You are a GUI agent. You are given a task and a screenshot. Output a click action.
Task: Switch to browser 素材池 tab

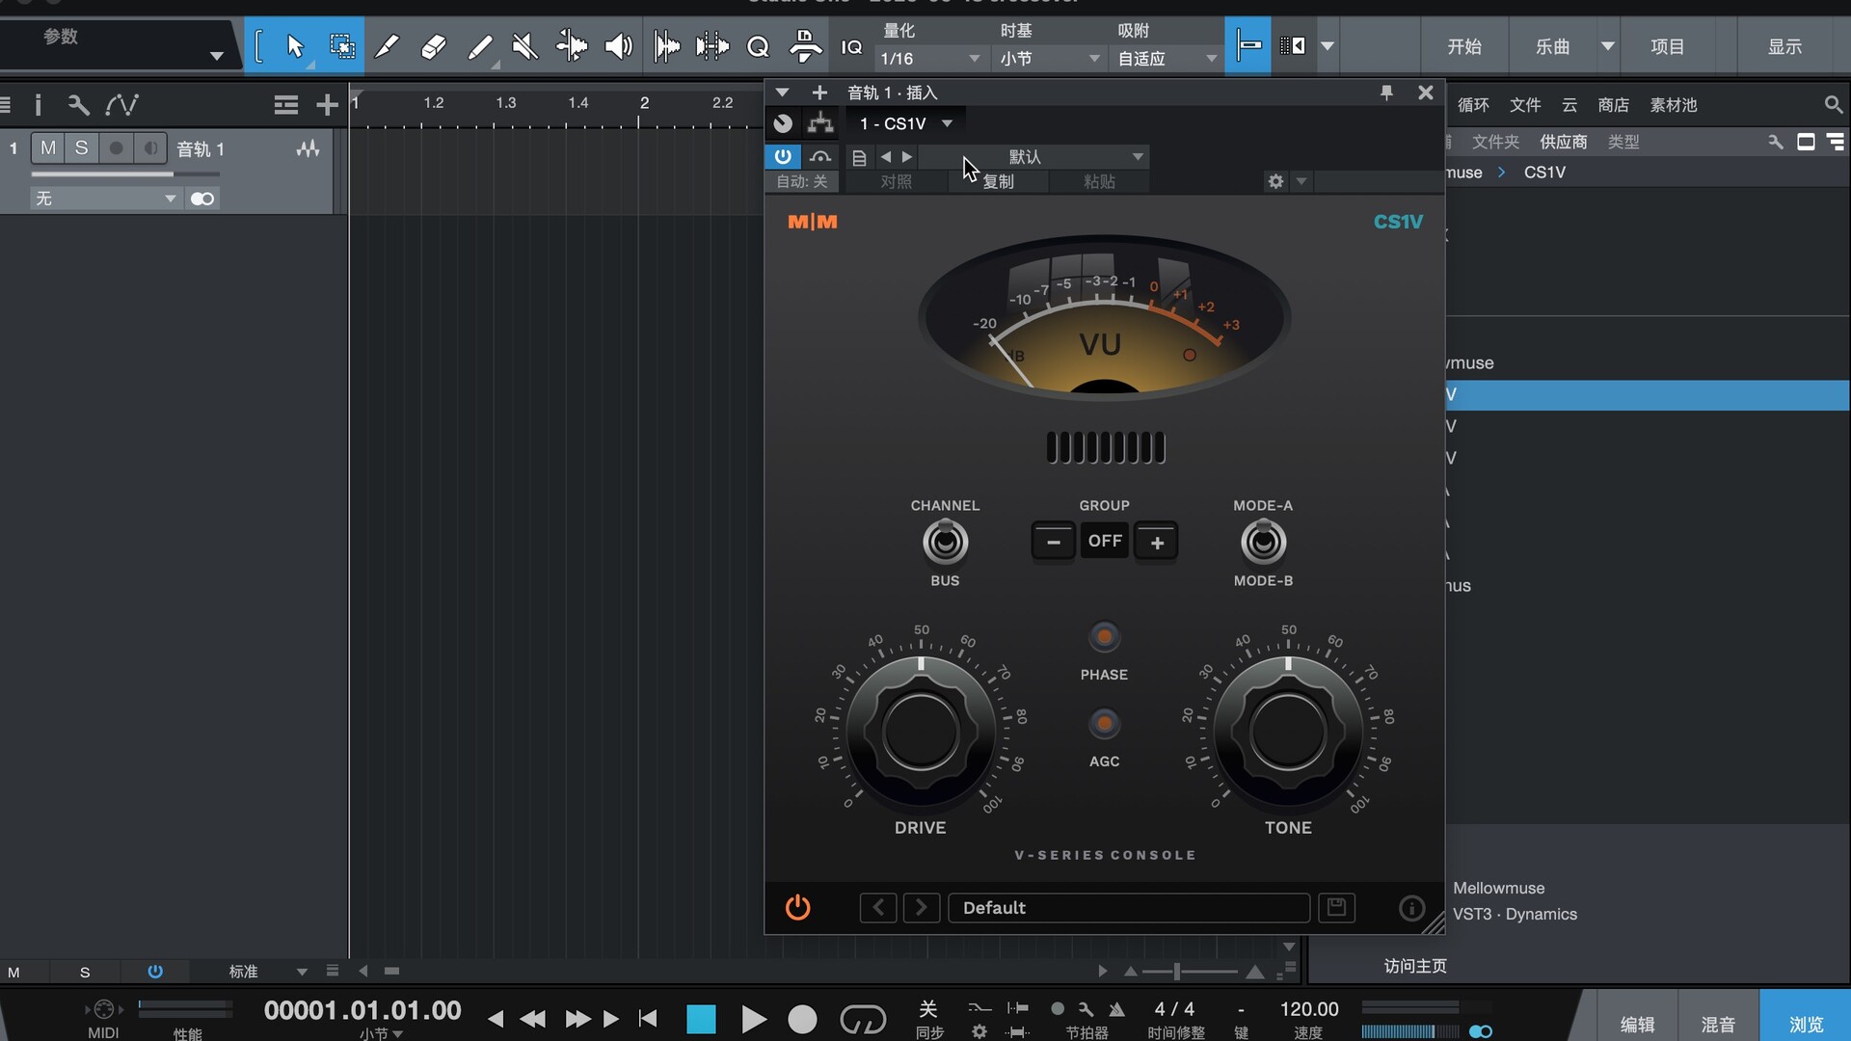[x=1674, y=104]
